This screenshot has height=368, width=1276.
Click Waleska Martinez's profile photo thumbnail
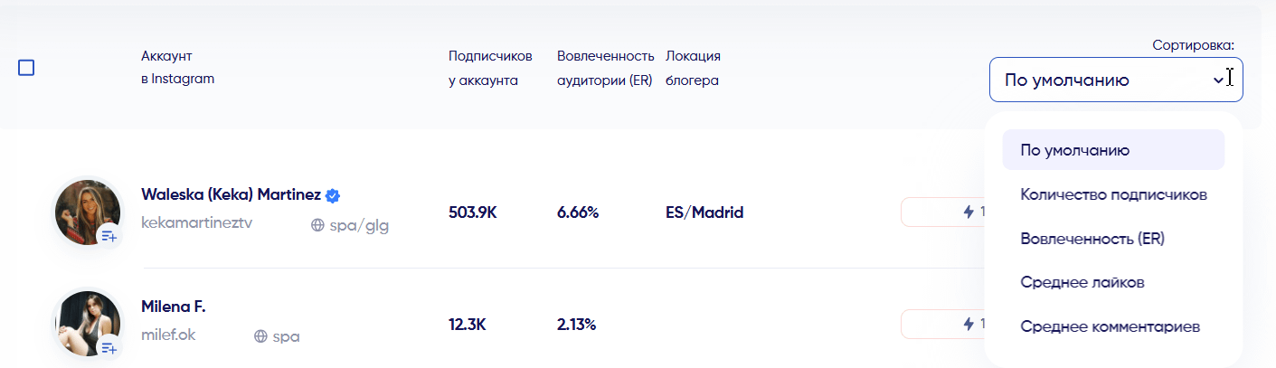[x=85, y=210]
